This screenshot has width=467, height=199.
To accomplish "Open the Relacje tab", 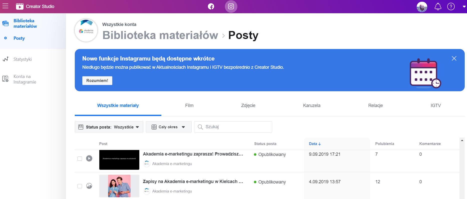I will coord(375,105).
